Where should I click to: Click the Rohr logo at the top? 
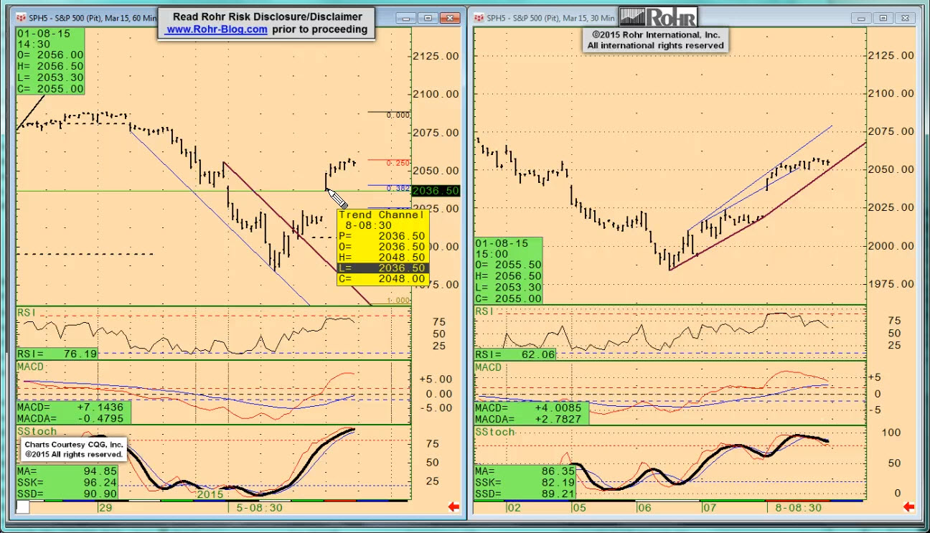[657, 17]
